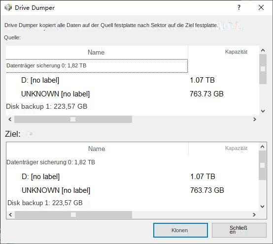The width and height of the screenshot is (273, 244).
Task: Click down arrow of Quelle vertical scrollbar
Action: (263, 111)
